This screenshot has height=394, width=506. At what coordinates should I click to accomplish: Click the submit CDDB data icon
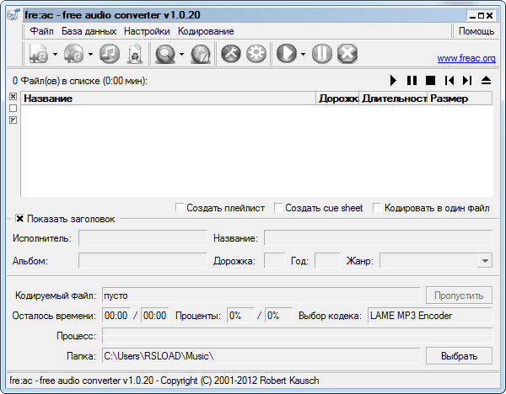coord(201,54)
